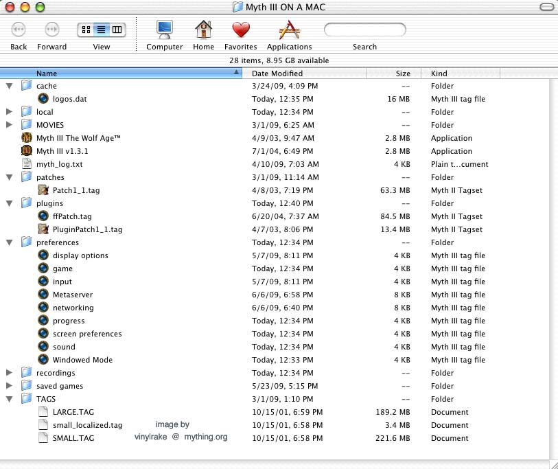The width and height of the screenshot is (558, 469).
Task: Select the display options tag icon
Action: point(43,255)
